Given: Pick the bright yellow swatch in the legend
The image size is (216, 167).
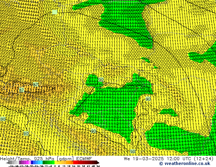Looking at the screenshot, I should 56,163.
